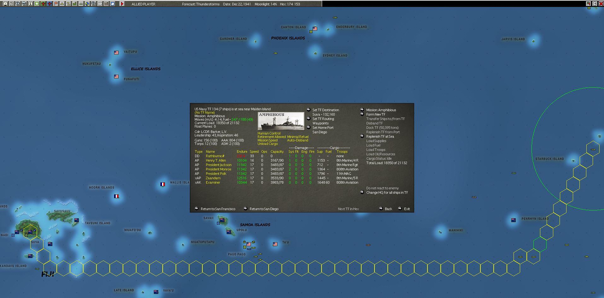
Task: Select Replenish TF at Sea
Action: [x=380, y=136]
